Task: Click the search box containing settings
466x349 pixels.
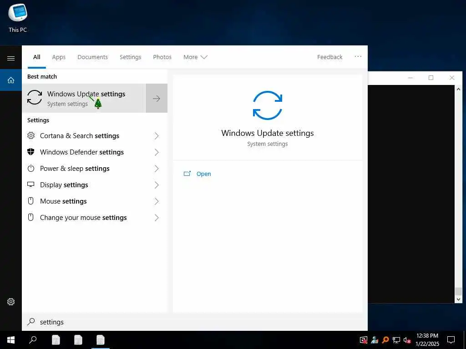Action: coord(195,322)
